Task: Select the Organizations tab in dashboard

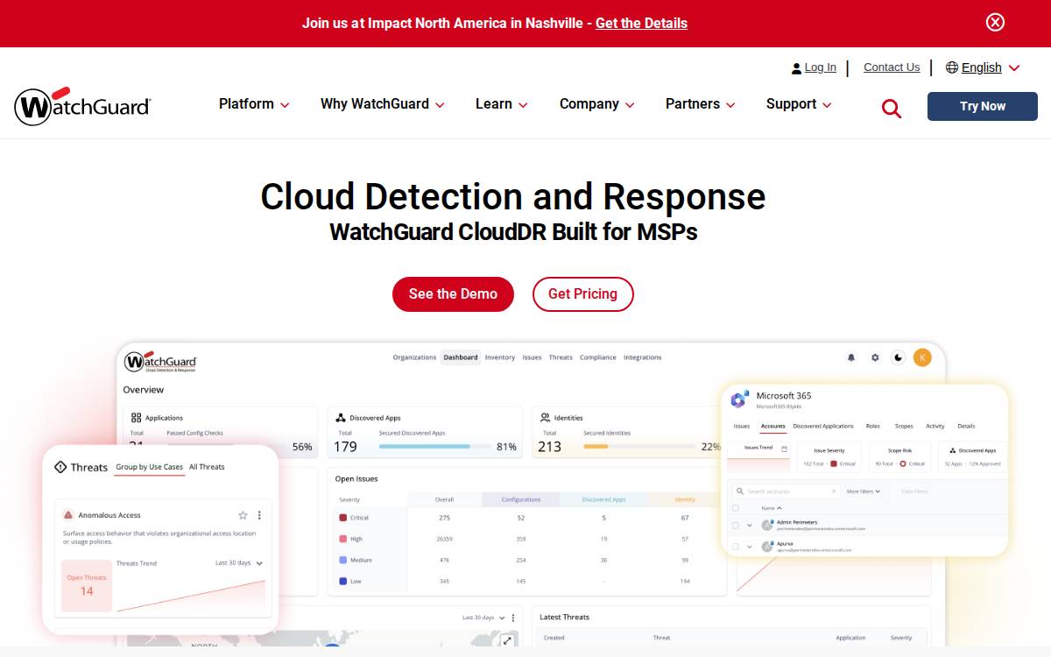Action: tap(414, 357)
